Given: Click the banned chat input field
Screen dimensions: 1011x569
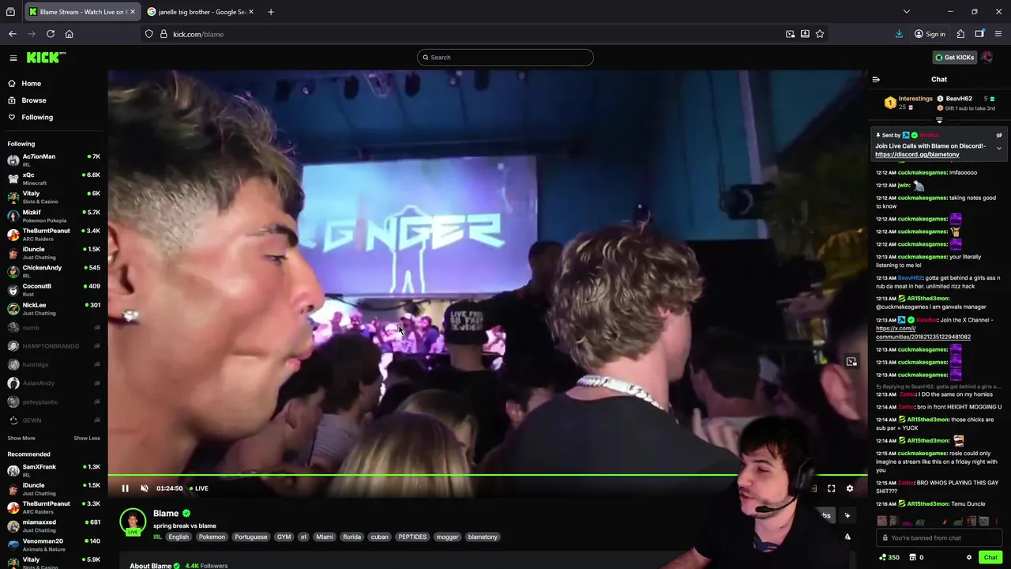Looking at the screenshot, I should (939, 538).
